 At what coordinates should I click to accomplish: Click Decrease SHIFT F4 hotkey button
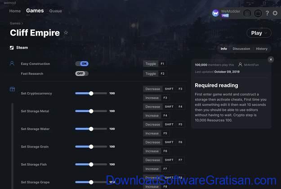pos(164,107)
